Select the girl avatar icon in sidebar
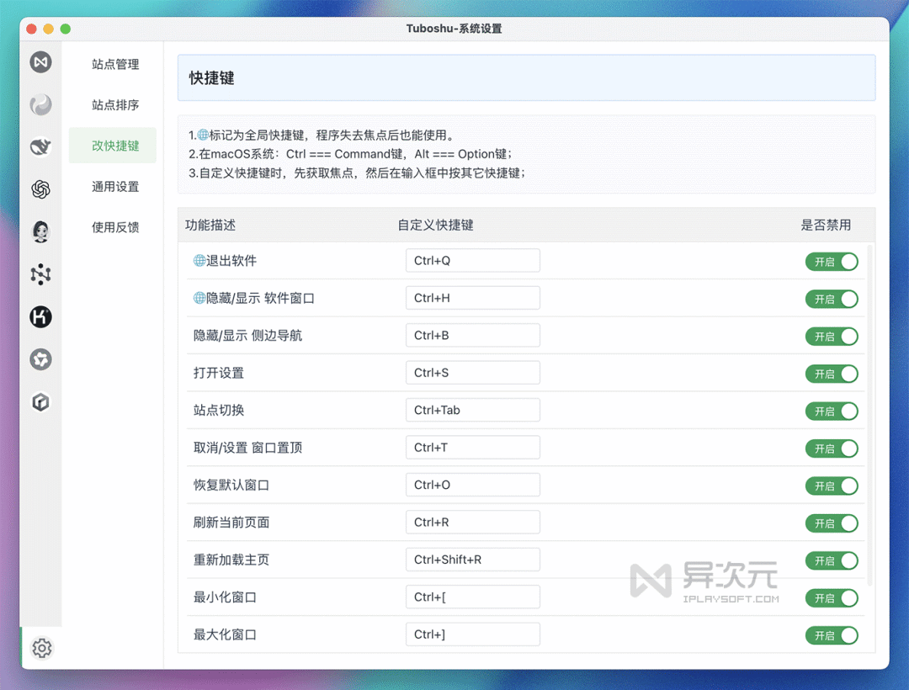 pyautogui.click(x=40, y=231)
